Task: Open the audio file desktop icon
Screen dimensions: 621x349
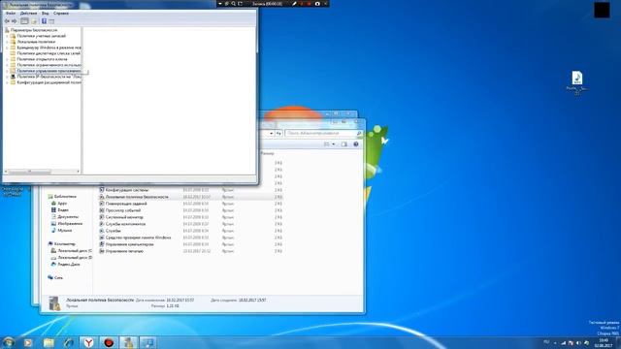Action: [x=576, y=83]
